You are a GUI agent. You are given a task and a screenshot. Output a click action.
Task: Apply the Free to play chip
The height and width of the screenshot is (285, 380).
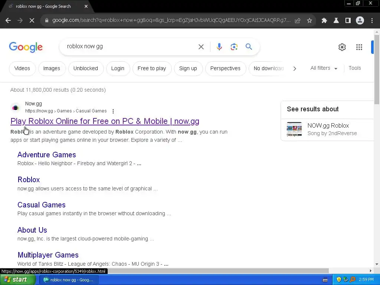coord(152,68)
